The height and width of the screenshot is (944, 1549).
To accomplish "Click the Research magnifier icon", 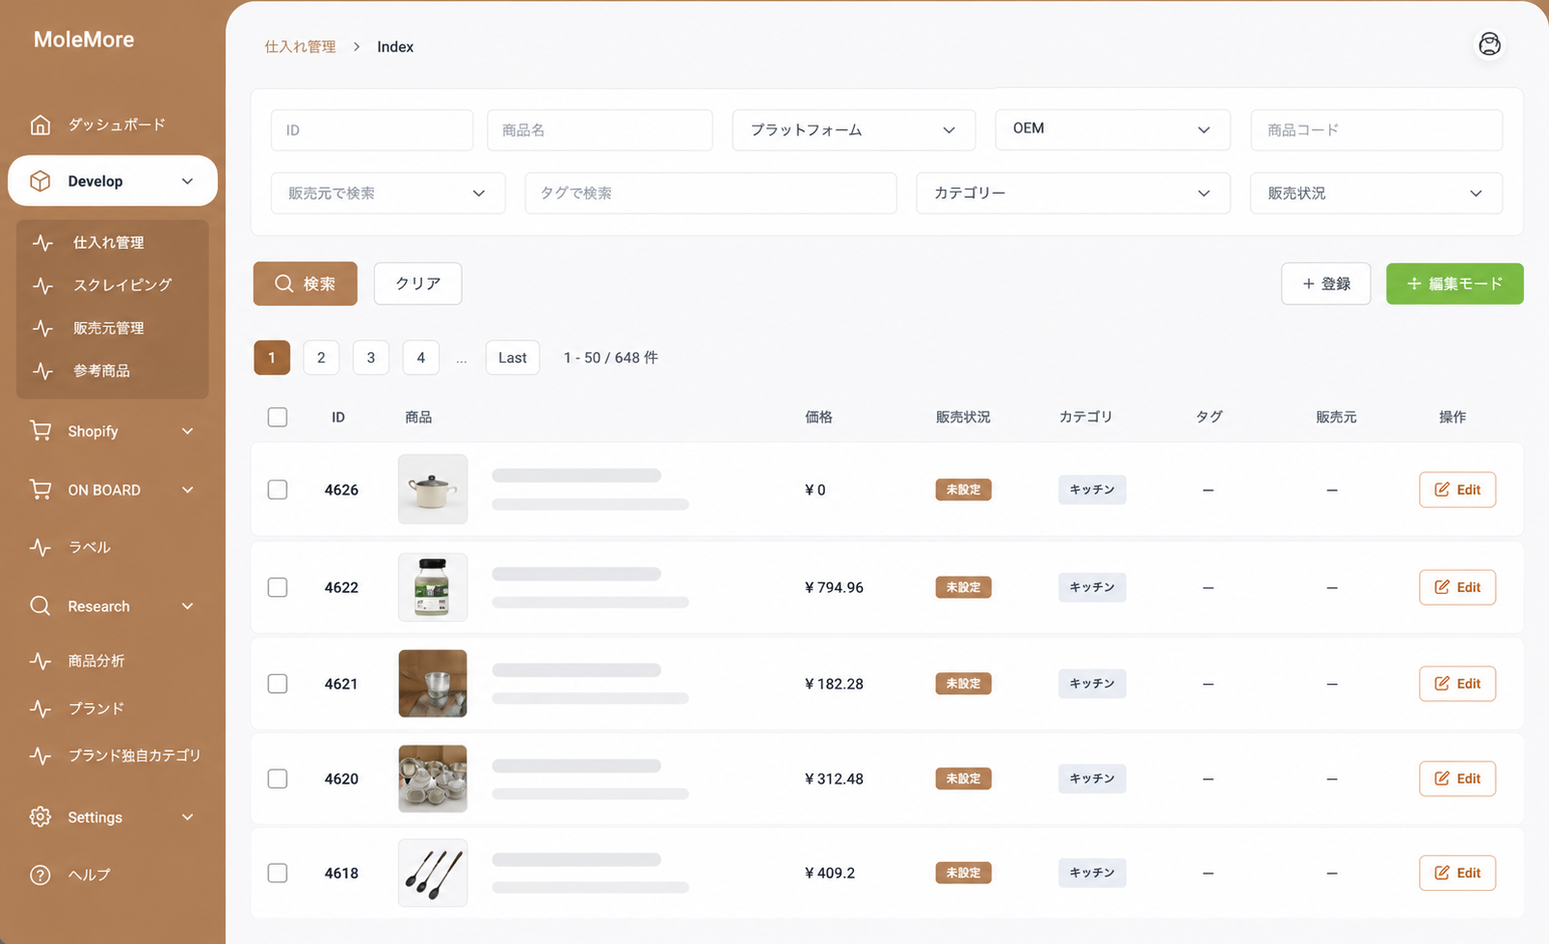I will pyautogui.click(x=40, y=606).
